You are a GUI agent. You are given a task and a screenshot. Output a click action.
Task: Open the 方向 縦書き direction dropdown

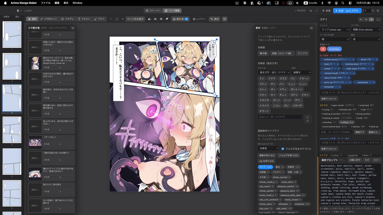coord(301,72)
